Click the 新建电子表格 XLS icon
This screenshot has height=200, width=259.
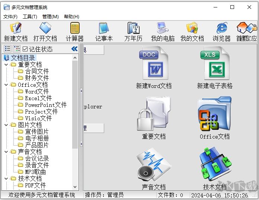[x=215, y=63]
